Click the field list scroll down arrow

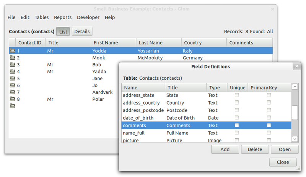pyautogui.click(x=295, y=139)
